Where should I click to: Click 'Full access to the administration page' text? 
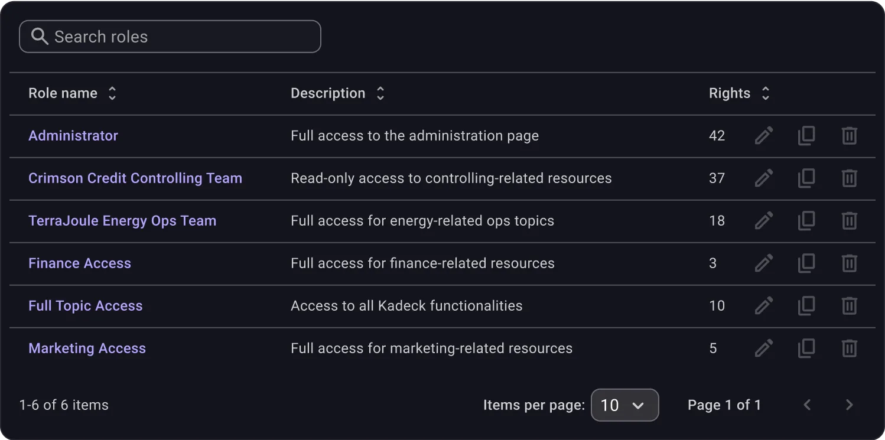[x=415, y=136]
